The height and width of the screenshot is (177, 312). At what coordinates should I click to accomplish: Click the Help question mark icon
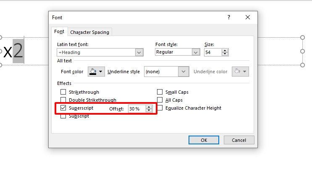[x=229, y=17]
